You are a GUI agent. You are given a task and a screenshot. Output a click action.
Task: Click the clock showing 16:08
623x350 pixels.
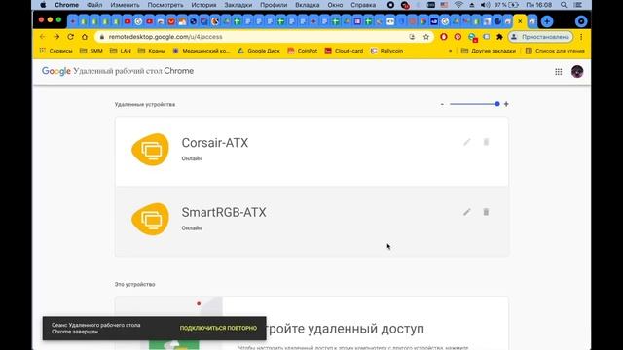(538, 5)
